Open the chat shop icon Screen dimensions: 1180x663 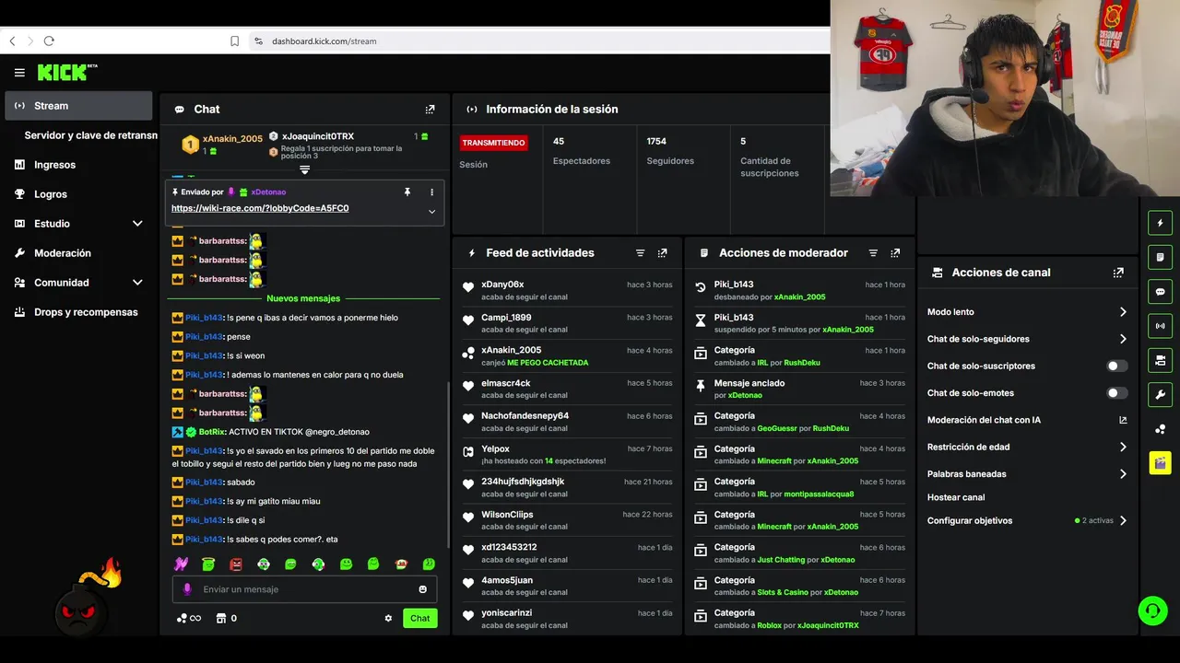[x=221, y=619]
